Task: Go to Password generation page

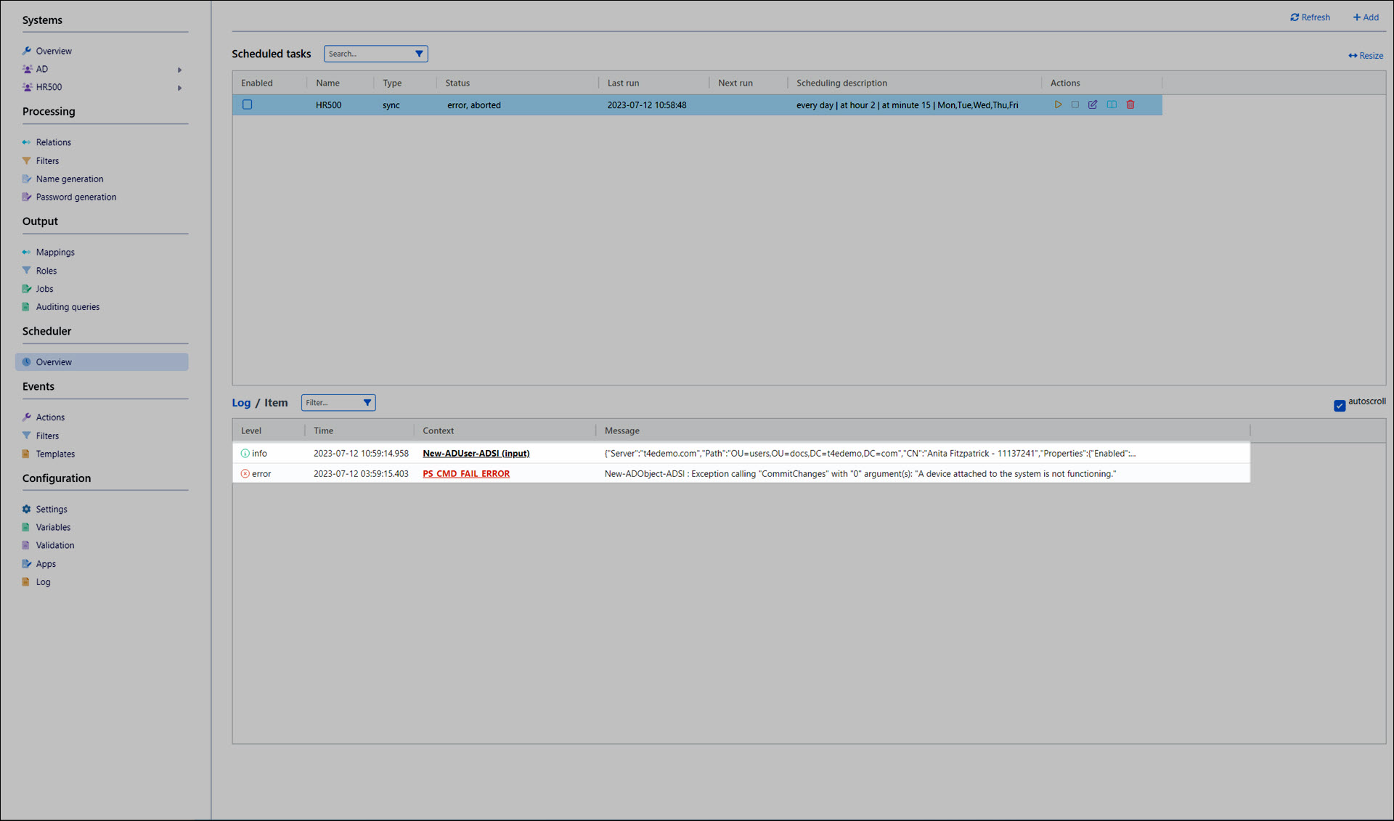Action: click(x=76, y=197)
